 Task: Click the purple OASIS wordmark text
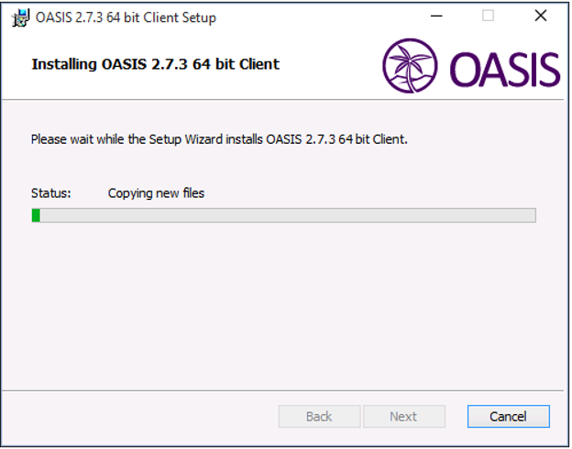(x=505, y=70)
